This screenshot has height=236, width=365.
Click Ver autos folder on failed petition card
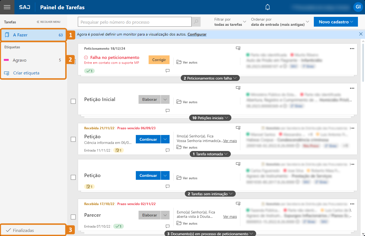187,62
